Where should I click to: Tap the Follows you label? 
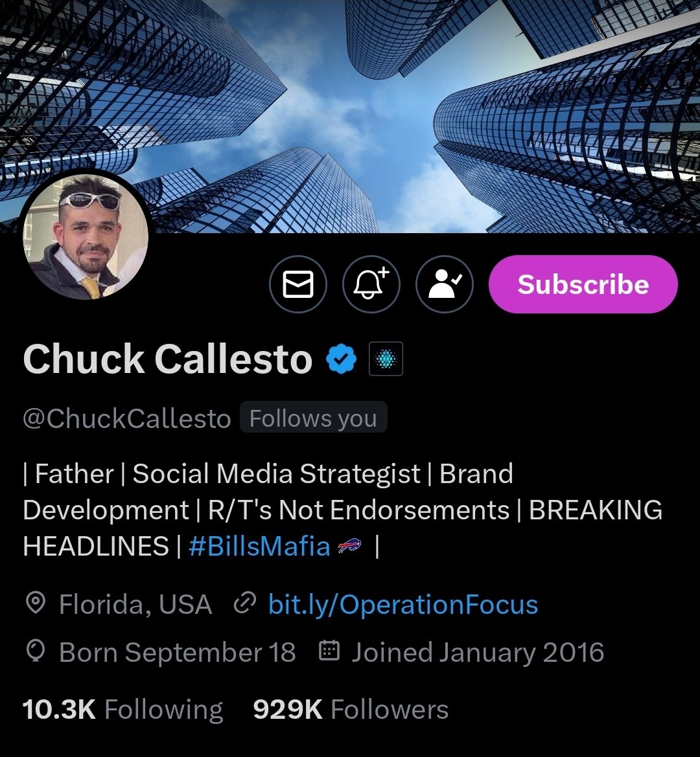coord(313,418)
